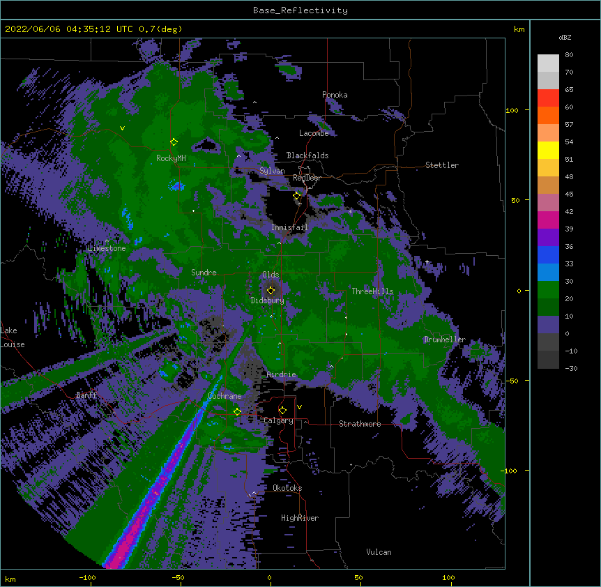Click the Calgary city label
Image resolution: width=601 pixels, height=587 pixels.
click(x=278, y=420)
